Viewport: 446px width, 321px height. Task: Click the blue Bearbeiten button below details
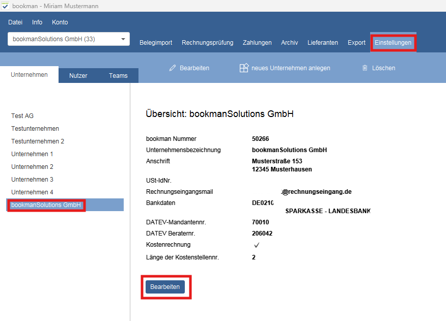[x=165, y=287]
